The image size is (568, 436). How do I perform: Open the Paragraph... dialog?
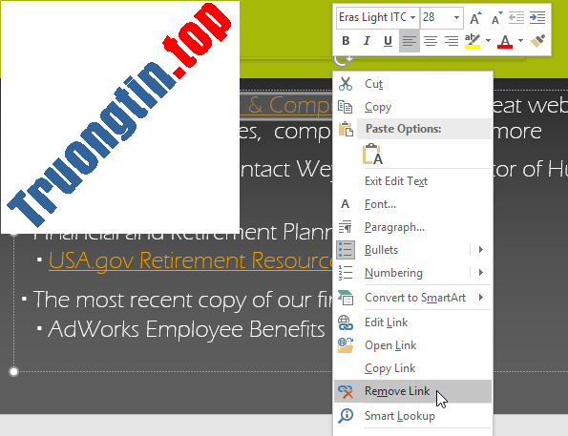394,227
